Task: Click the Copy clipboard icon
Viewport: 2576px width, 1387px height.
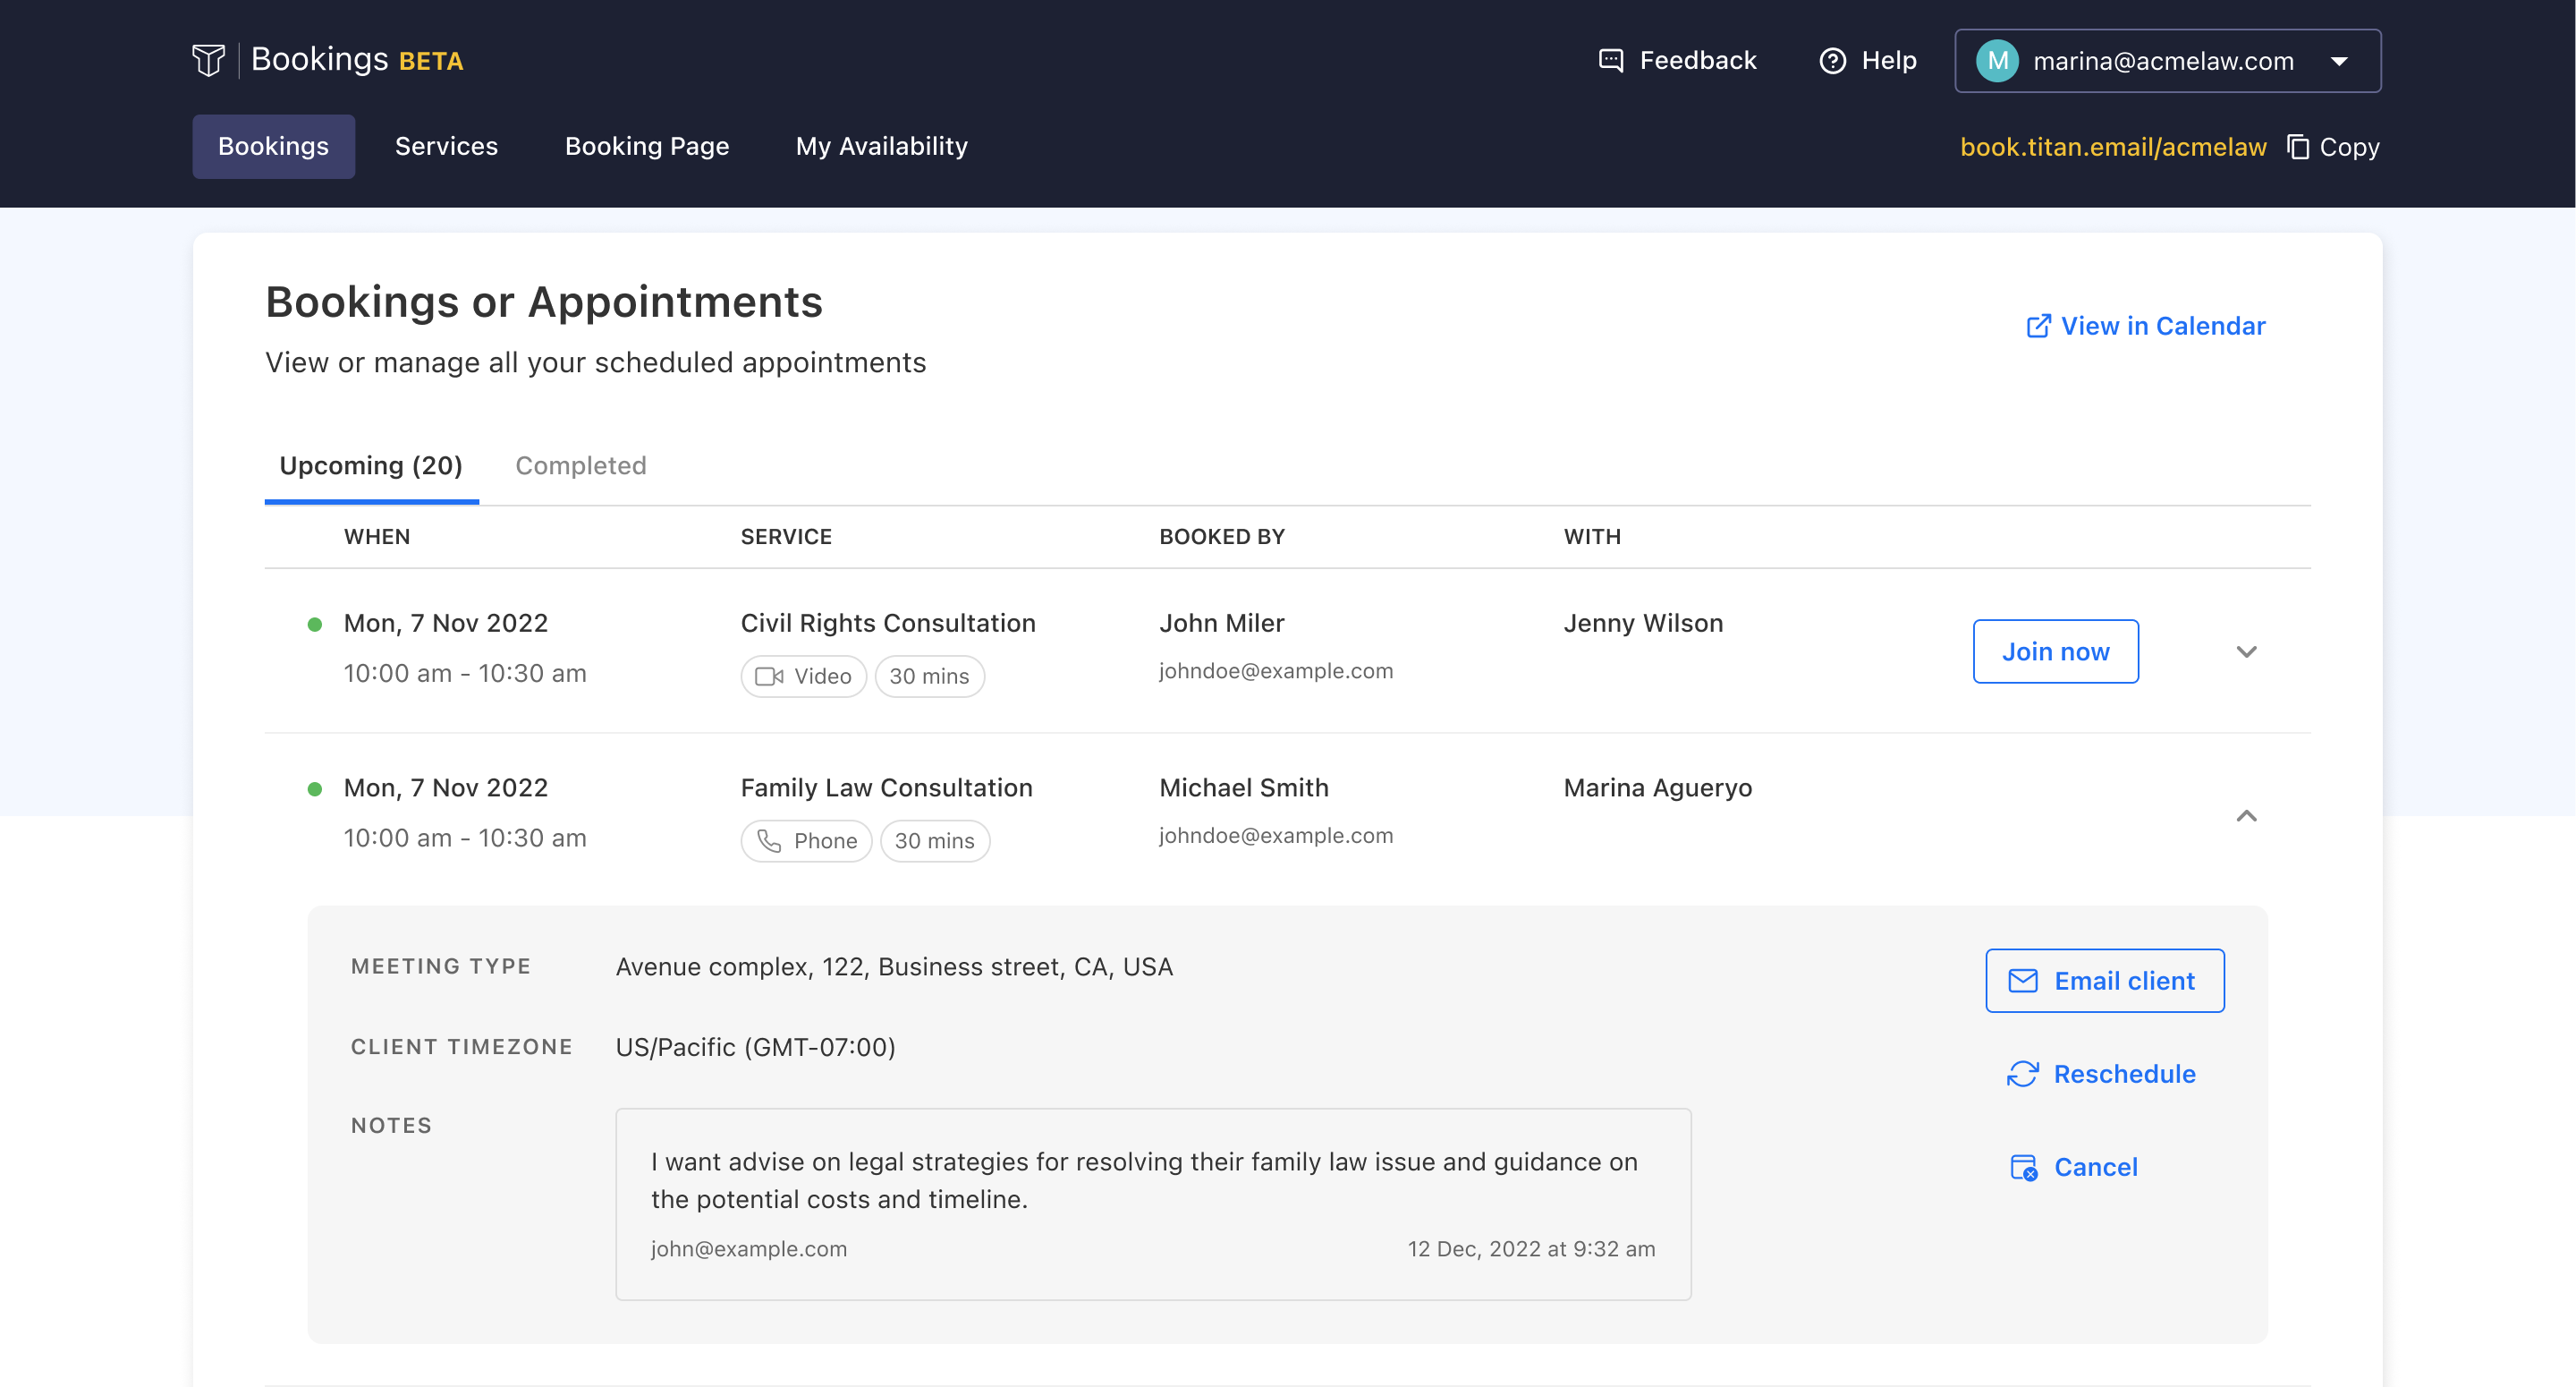Action: click(2298, 147)
